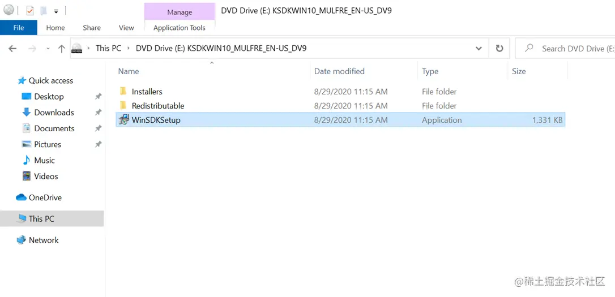Open Pictures in the navigation pane
This screenshot has width=615, height=297.
pyautogui.click(x=48, y=145)
